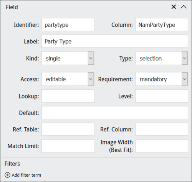The height and width of the screenshot is (182, 192).
Task: Open the Type dropdown showing selection
Action: pos(162,58)
